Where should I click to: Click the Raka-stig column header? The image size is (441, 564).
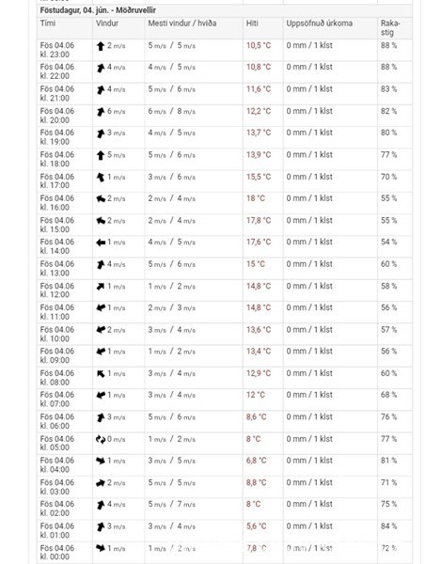tap(390, 27)
